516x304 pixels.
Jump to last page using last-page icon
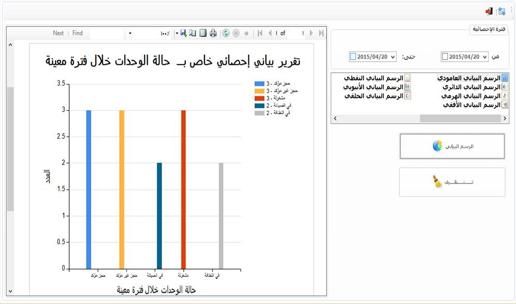[321, 32]
